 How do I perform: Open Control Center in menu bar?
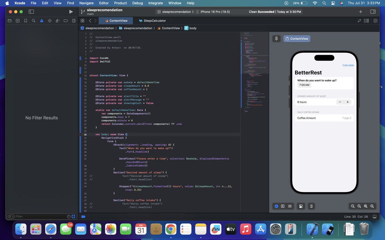(333, 3)
